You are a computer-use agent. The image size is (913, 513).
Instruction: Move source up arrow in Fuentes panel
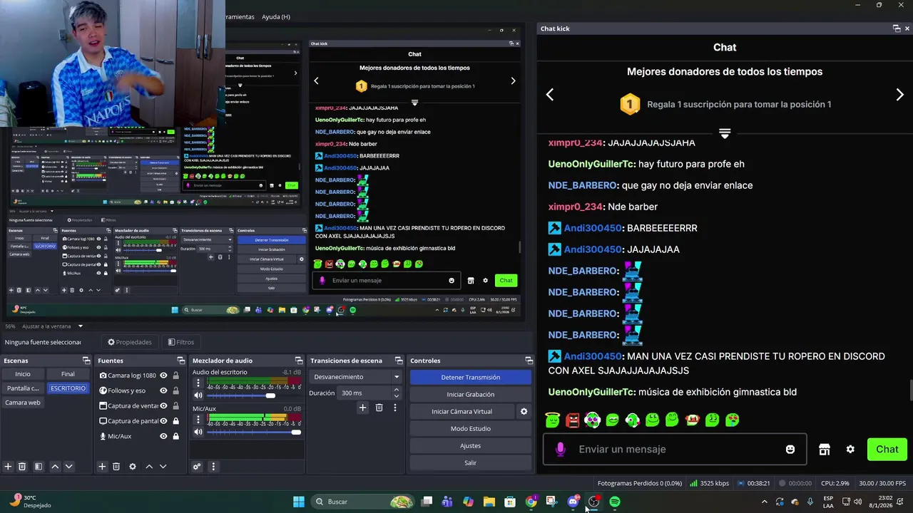(x=149, y=467)
